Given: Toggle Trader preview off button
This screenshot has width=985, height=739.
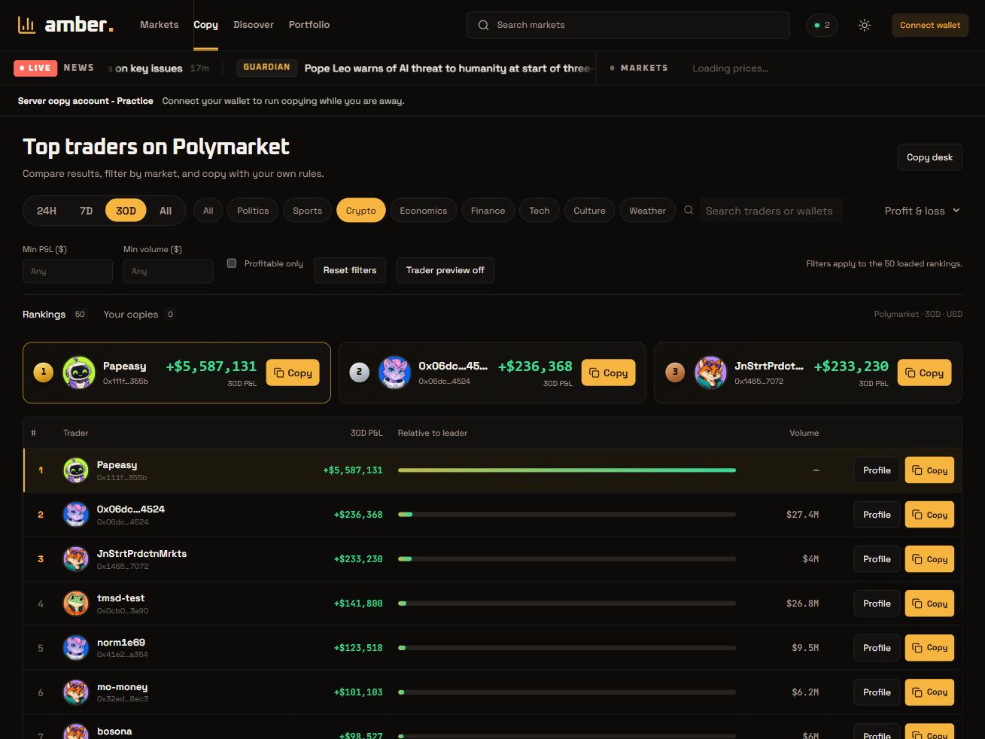Looking at the screenshot, I should tap(445, 270).
